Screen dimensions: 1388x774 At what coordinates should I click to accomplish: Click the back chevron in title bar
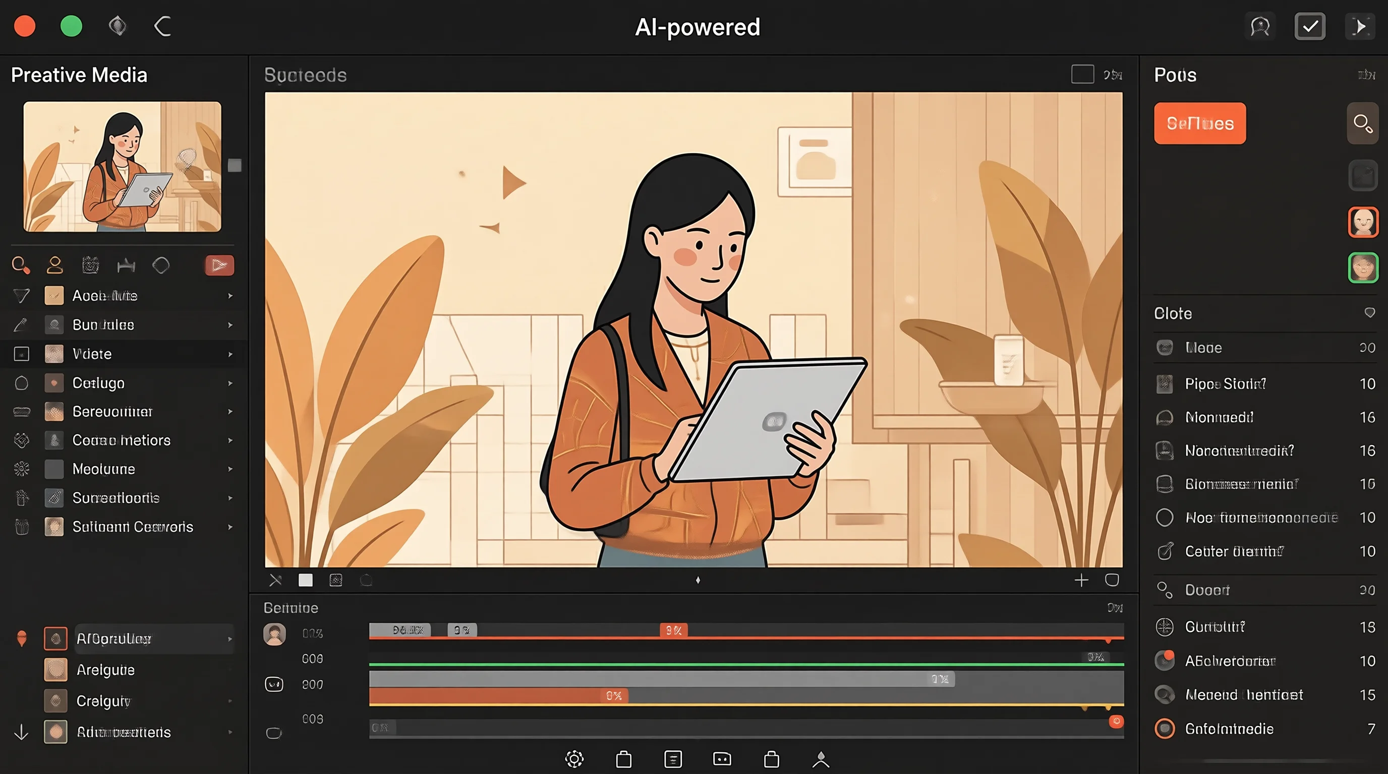(x=163, y=26)
